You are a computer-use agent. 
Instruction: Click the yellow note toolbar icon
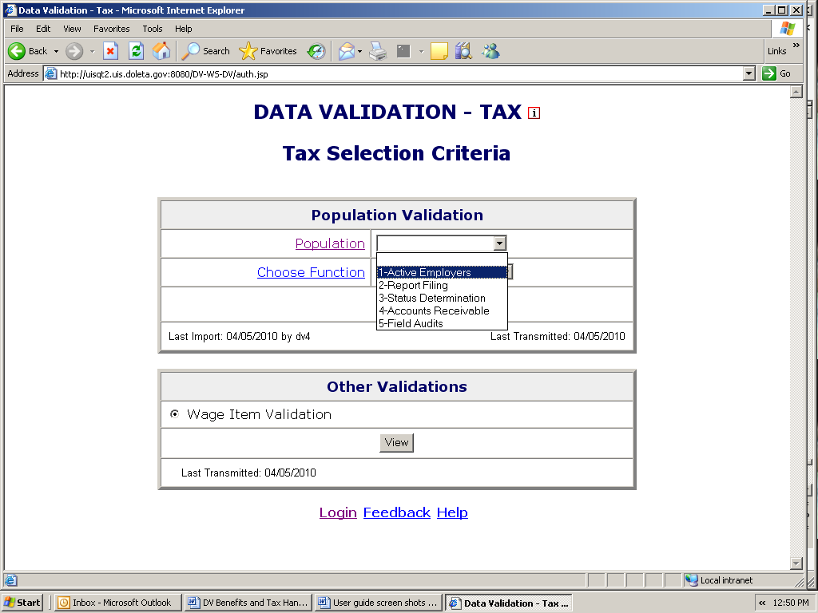[x=439, y=51]
